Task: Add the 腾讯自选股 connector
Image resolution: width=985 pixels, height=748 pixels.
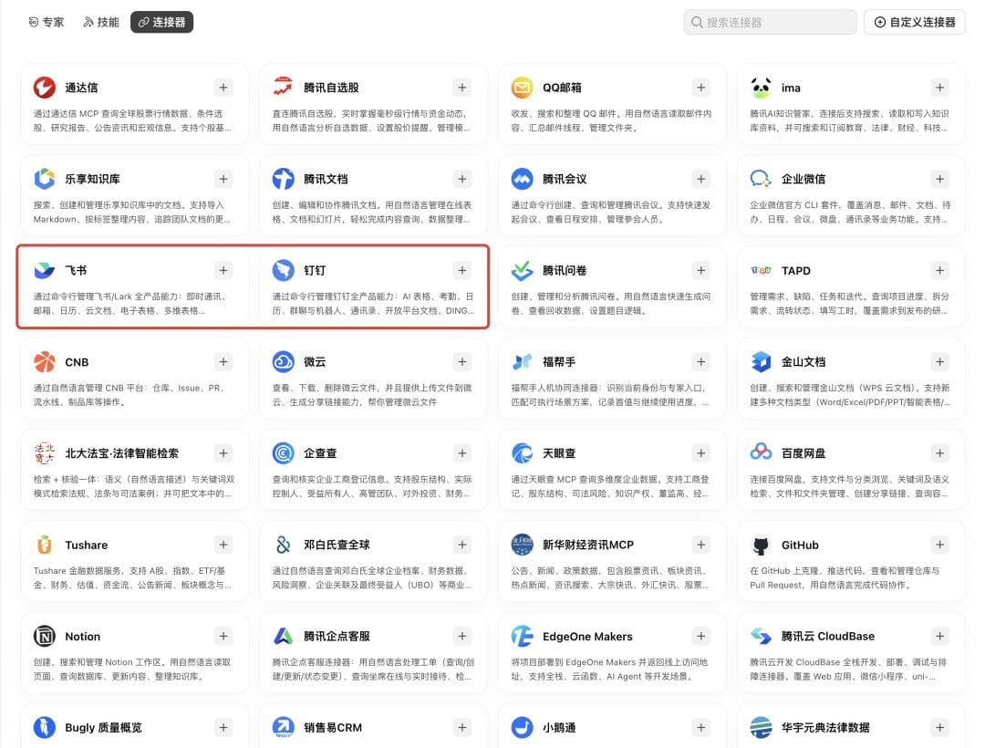Action: pyautogui.click(x=462, y=88)
